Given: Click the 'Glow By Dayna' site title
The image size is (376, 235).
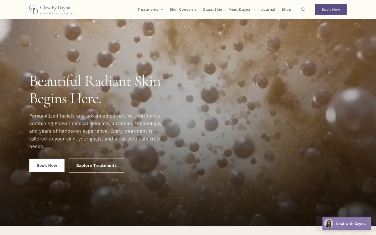Looking at the screenshot, I should [x=55, y=8].
